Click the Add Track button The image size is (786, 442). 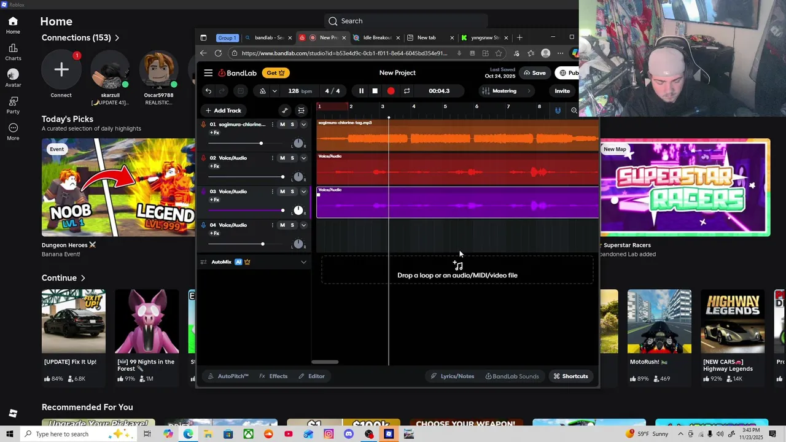pos(224,110)
